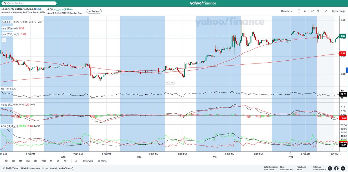Zoom out the chart with minus button
The height and width of the screenshot is (172, 348).
pos(167,83)
